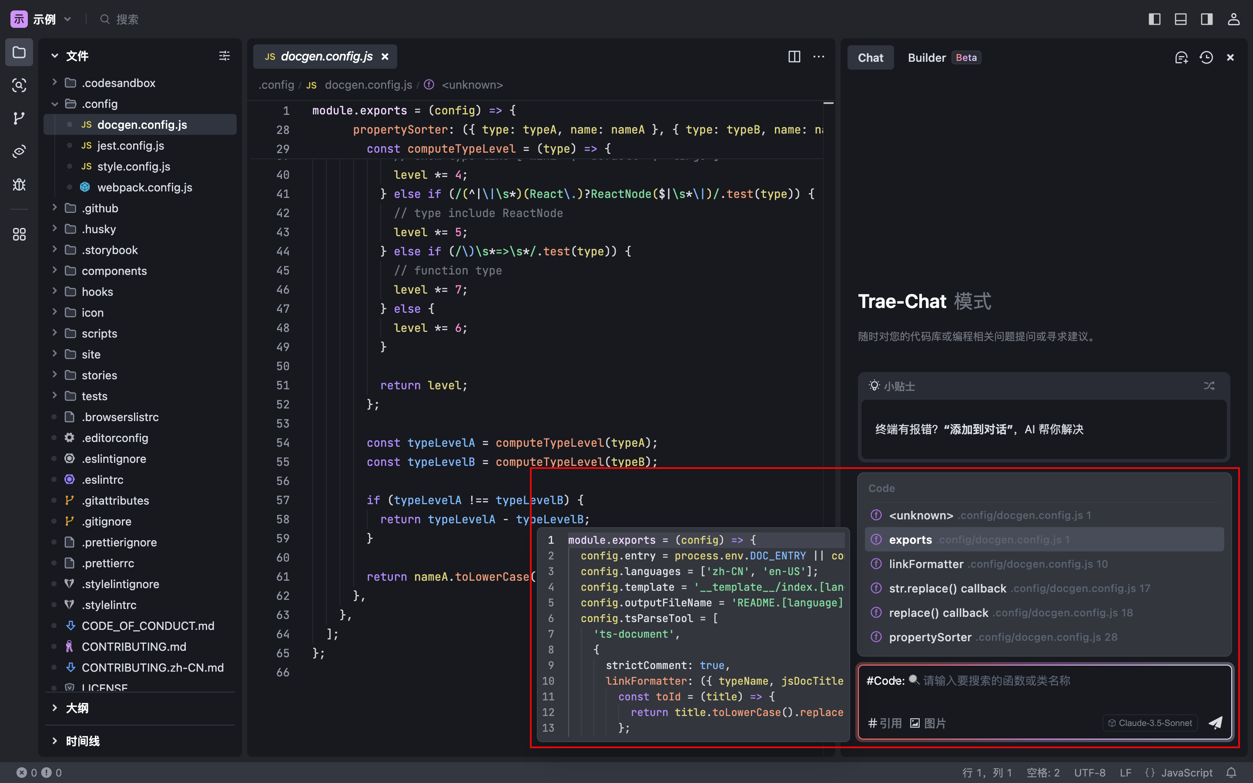Close the docgen.config.js tab
This screenshot has width=1253, height=783.
[385, 57]
